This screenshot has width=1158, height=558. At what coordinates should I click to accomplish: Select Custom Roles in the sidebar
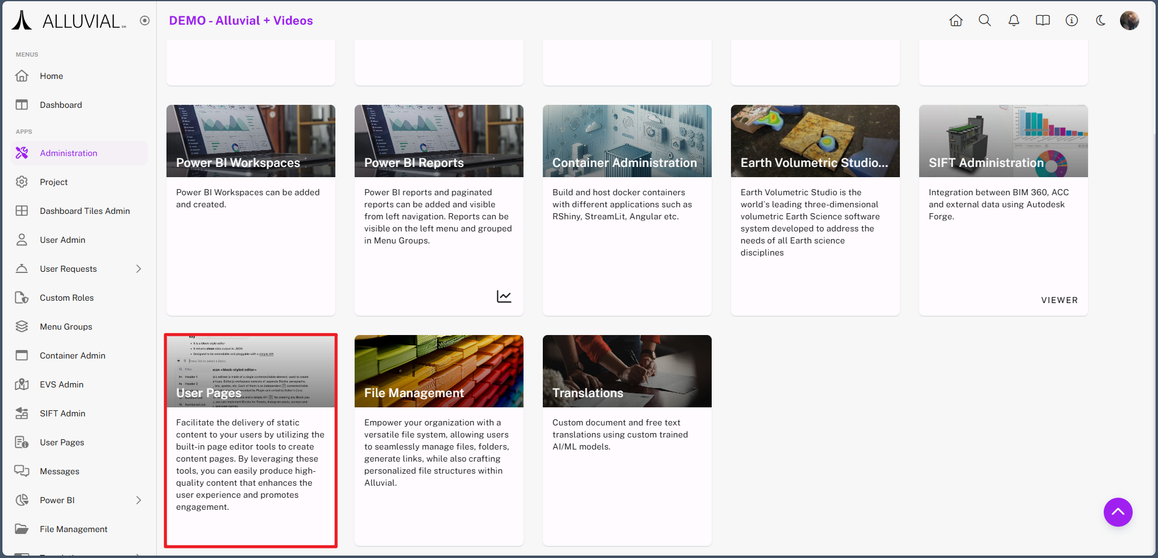pos(66,298)
